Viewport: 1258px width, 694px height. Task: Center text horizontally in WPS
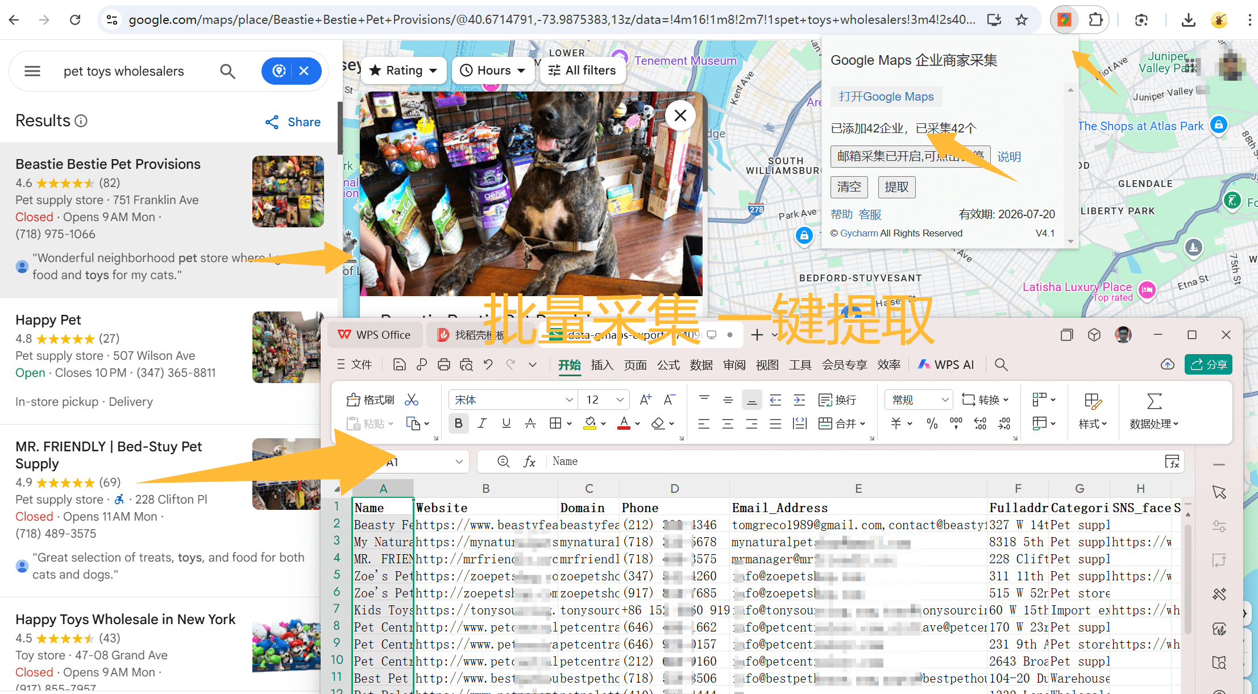(x=728, y=423)
